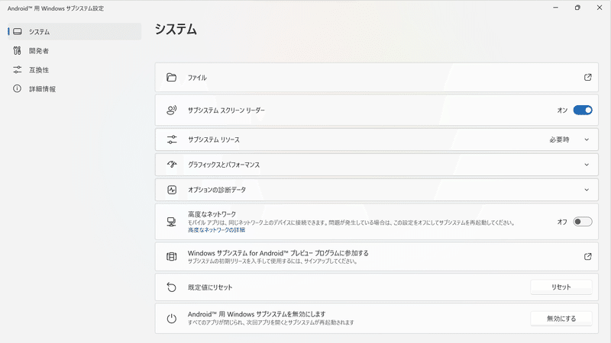Close the Android subsystem settings window
This screenshot has width=611, height=343.
600,8
